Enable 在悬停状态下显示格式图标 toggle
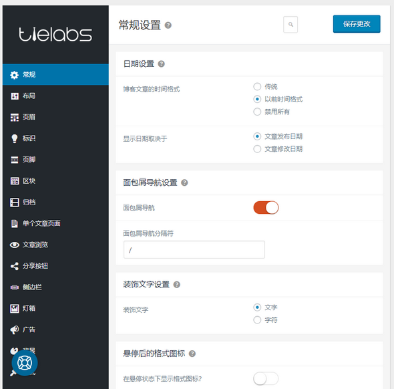This screenshot has width=394, height=389. pos(266,379)
